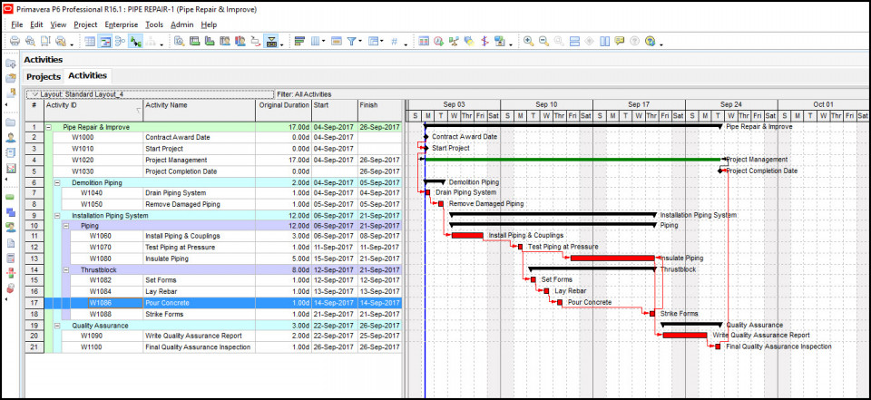Screen dimensions: 871x400
Task: Click the Columns toolbar icon
Action: click(x=315, y=42)
